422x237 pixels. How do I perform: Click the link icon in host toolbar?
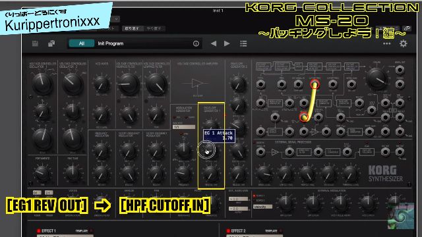click(407, 28)
